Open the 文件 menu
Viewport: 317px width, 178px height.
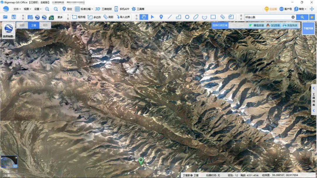[x=16, y=9]
